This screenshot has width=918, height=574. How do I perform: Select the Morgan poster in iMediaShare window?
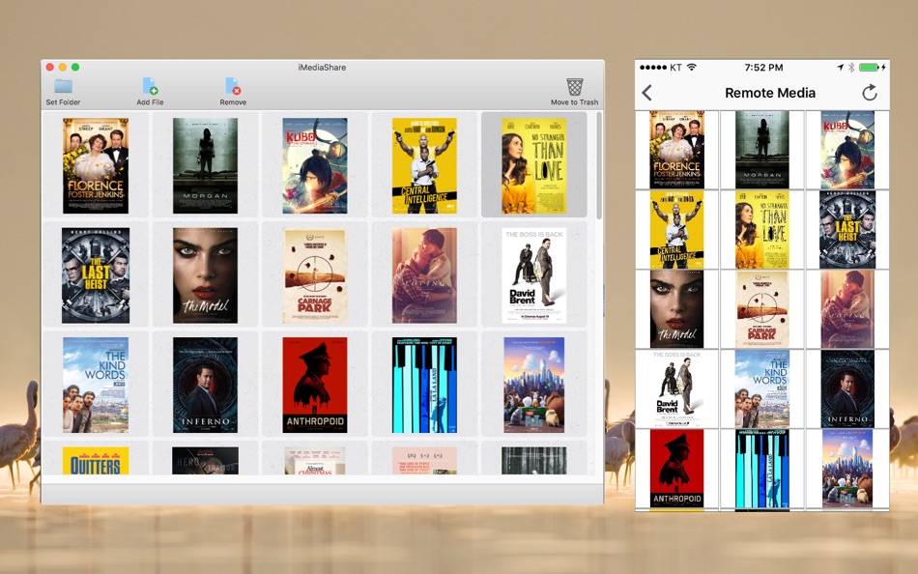(206, 166)
